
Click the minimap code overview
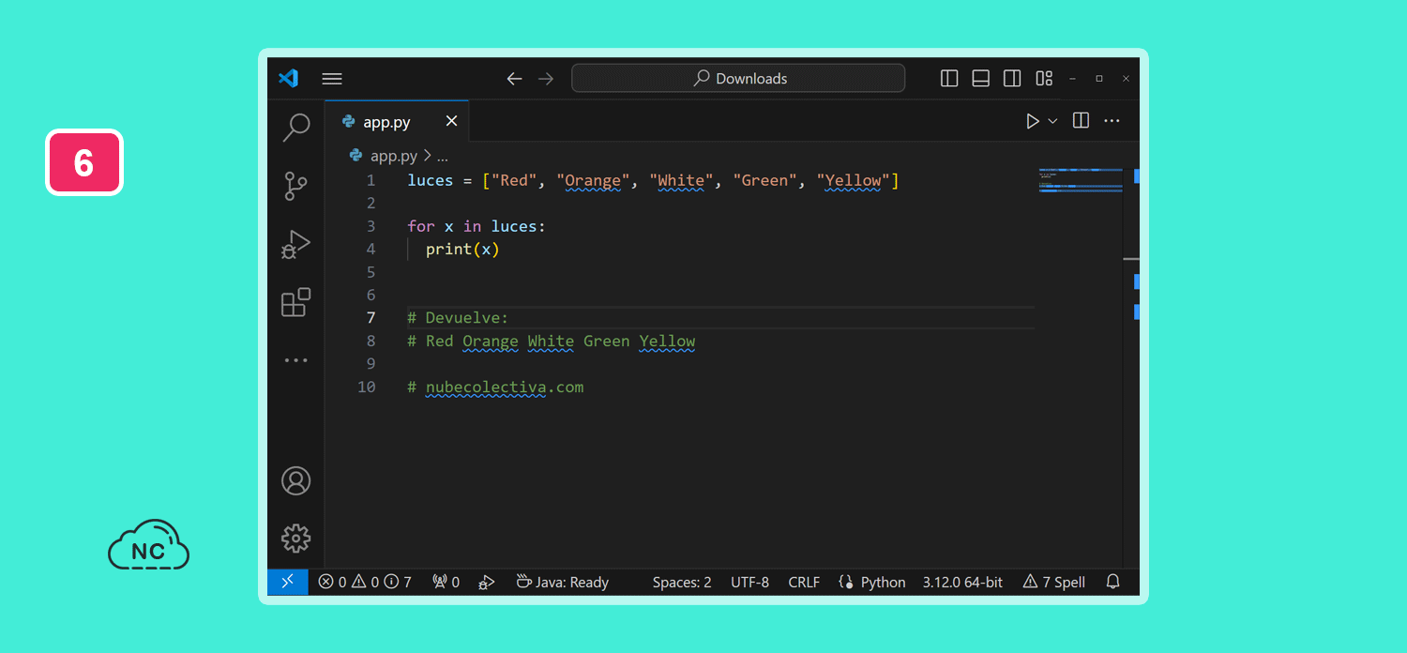[x=1081, y=180]
